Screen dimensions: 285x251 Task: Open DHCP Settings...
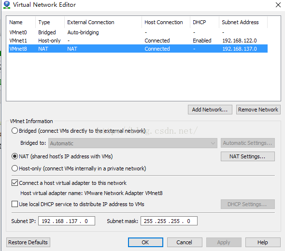coord(247,204)
